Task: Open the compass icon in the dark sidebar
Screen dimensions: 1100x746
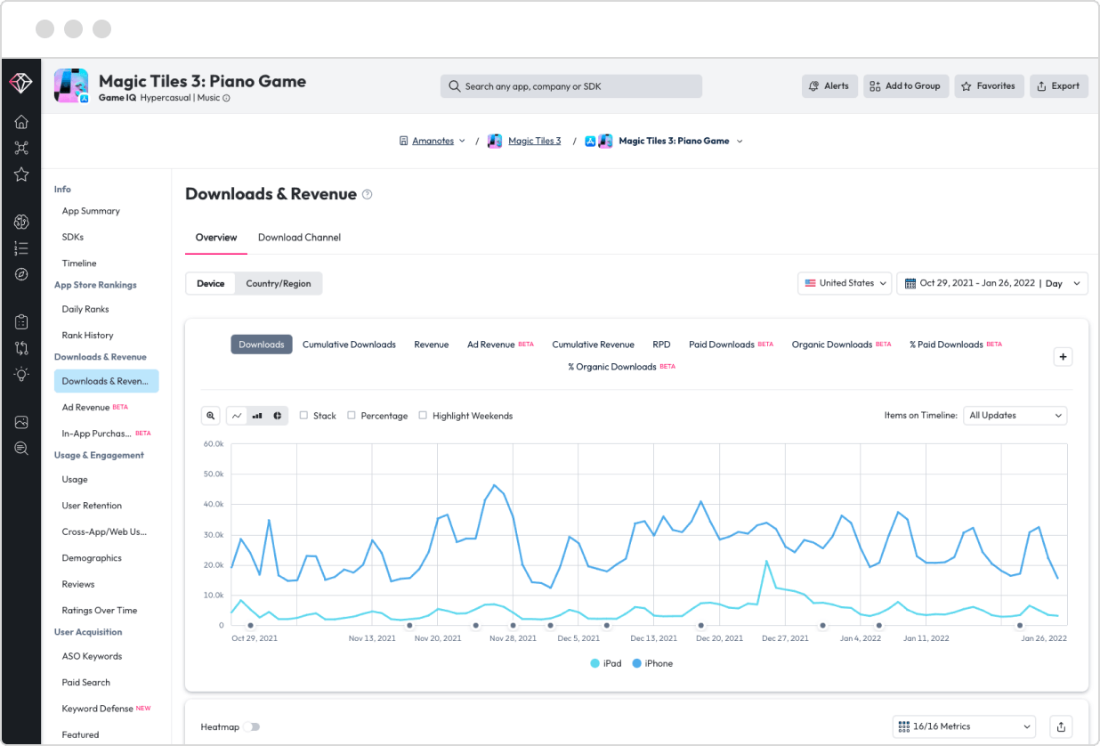Action: (21, 274)
